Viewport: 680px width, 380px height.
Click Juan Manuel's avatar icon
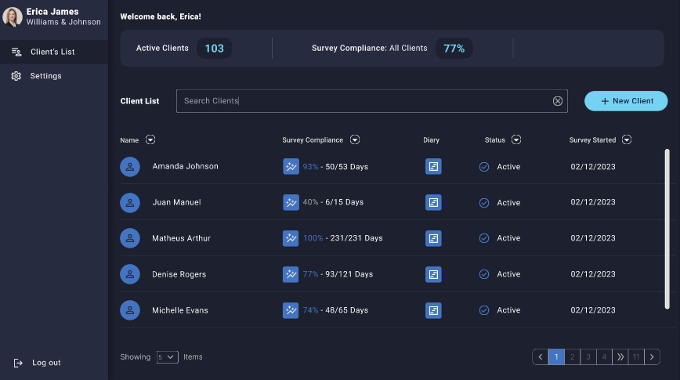tap(130, 203)
